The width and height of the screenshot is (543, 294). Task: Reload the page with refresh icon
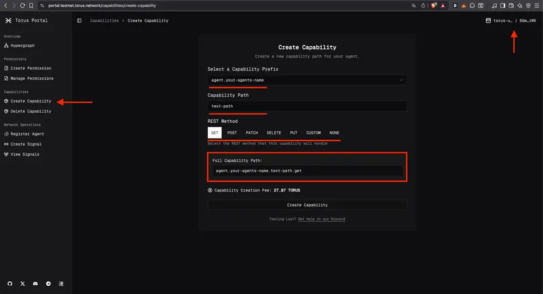23,5
